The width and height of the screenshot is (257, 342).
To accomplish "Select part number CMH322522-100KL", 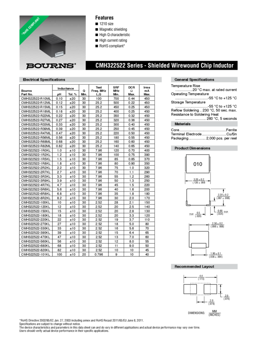I will pos(35,202).
